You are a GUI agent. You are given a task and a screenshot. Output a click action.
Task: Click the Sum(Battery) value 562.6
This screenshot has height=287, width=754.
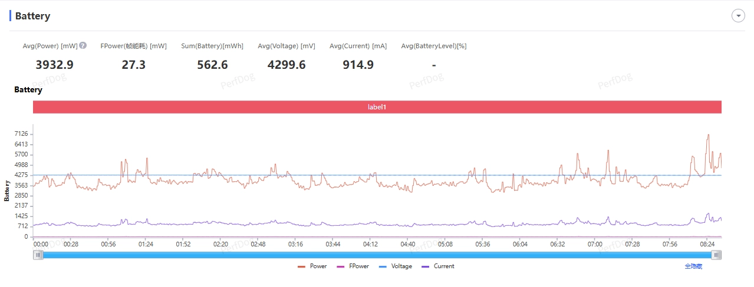[x=212, y=65]
